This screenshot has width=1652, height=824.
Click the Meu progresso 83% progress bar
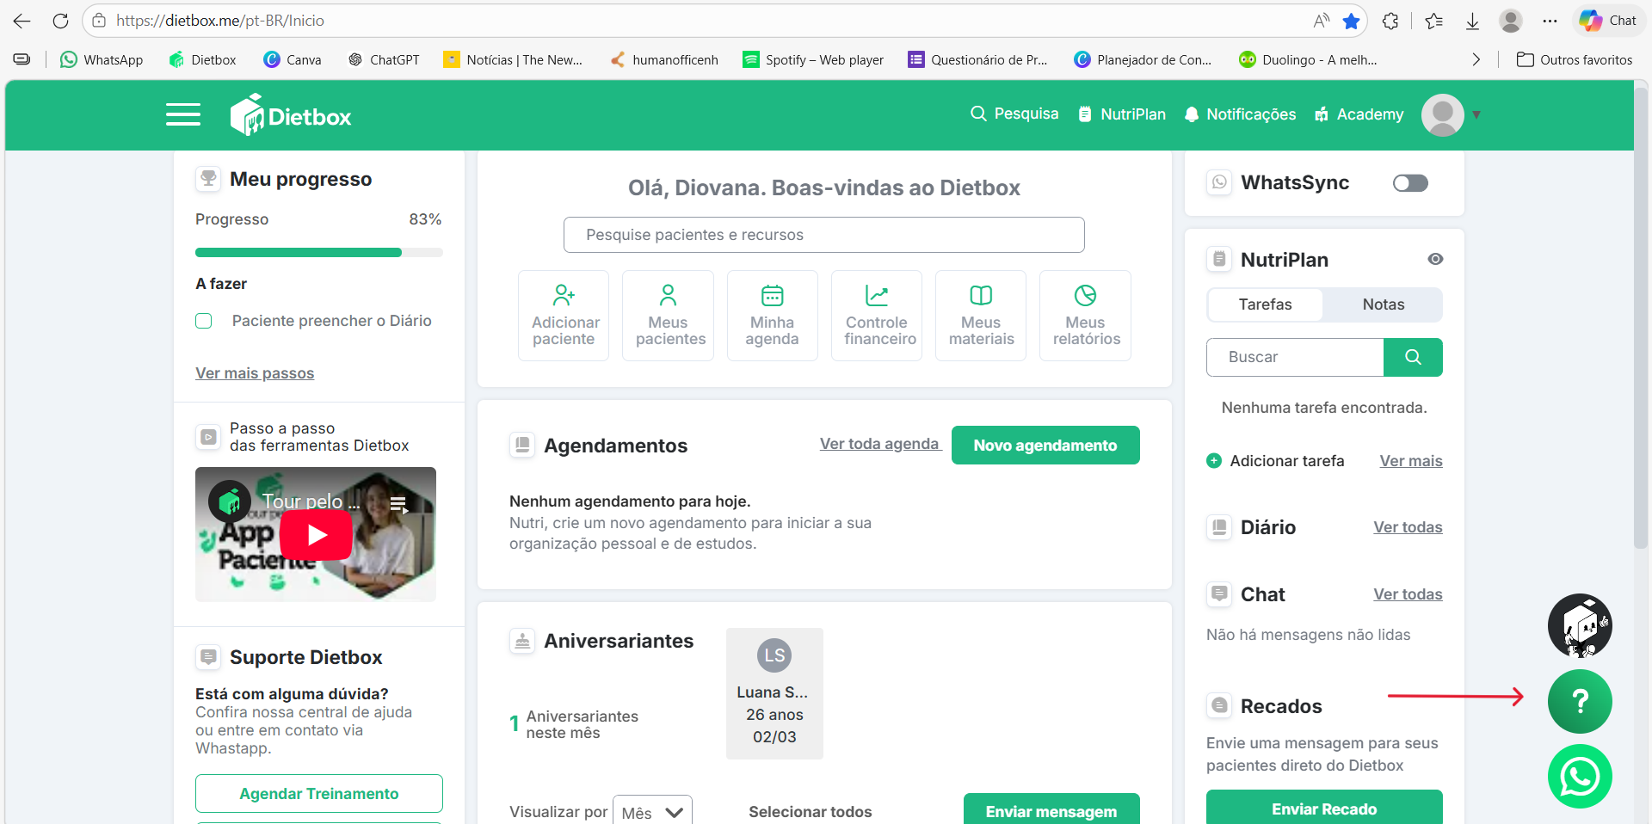pos(319,253)
